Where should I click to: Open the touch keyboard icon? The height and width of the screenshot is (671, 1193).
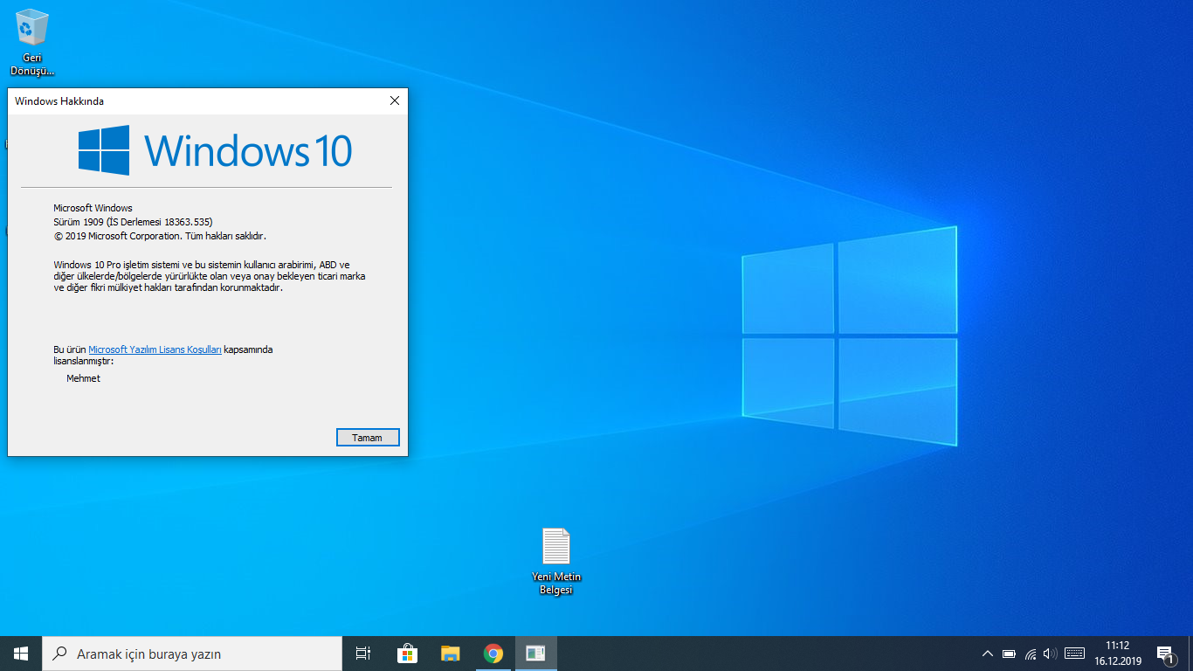tap(1075, 654)
